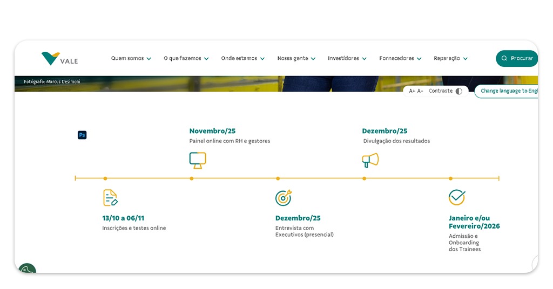Toggle the Contraste high-contrast switch
Image resolution: width=553 pixels, height=289 pixels.
click(x=458, y=91)
